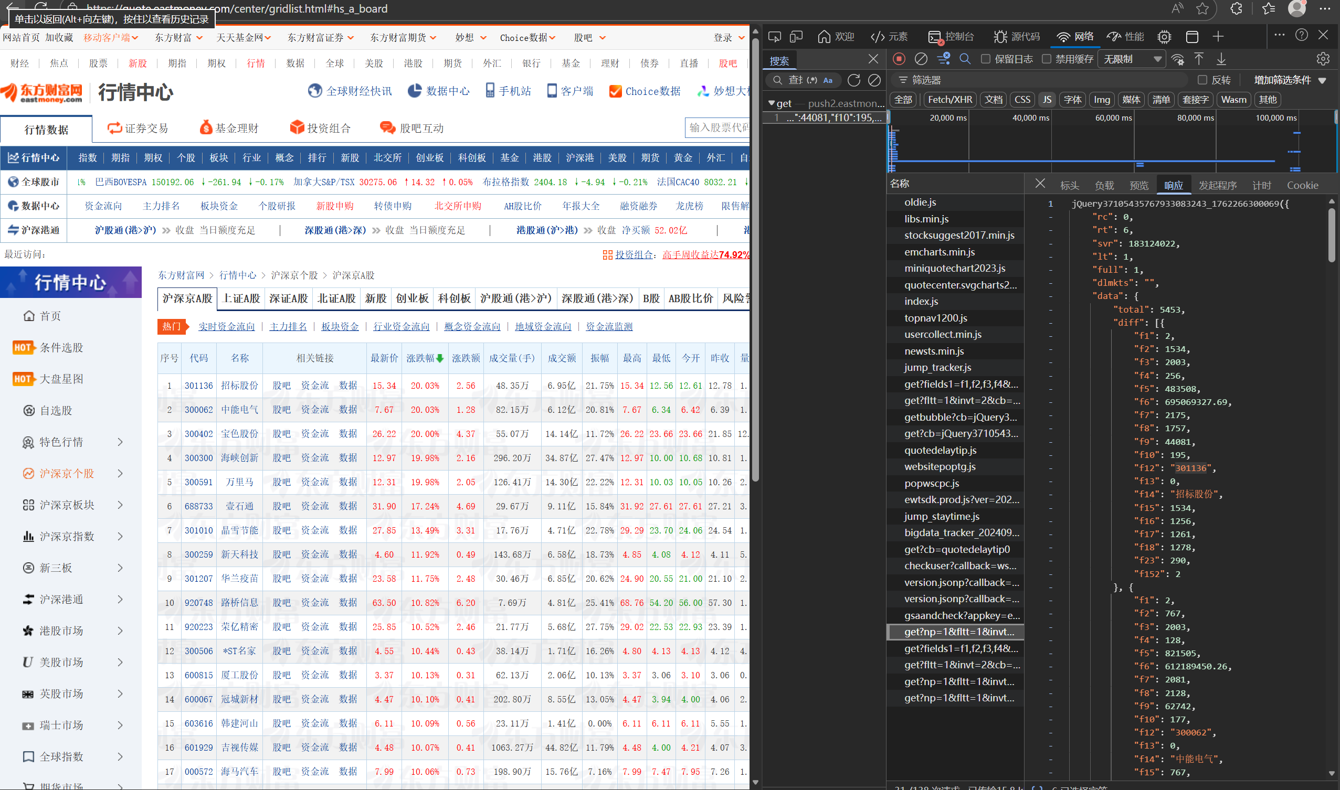Switch to the 负载 tab
Image resolution: width=1340 pixels, height=790 pixels.
(x=1104, y=185)
